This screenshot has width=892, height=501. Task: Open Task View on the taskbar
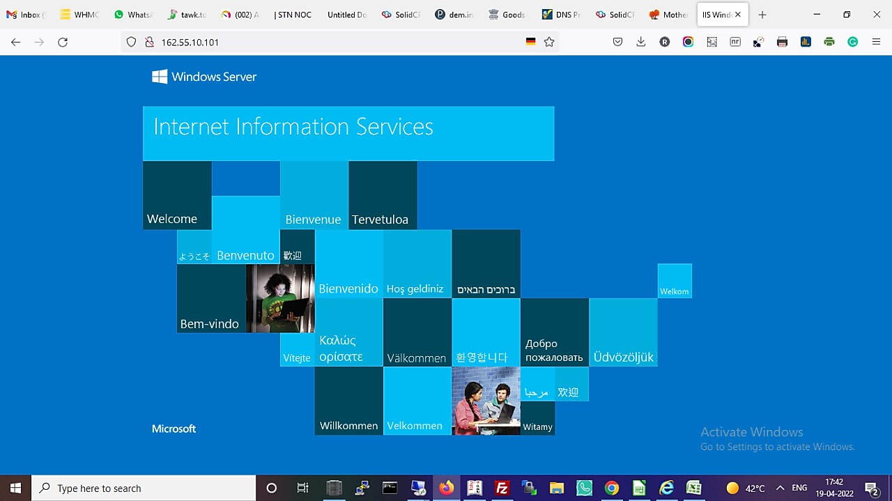(302, 488)
